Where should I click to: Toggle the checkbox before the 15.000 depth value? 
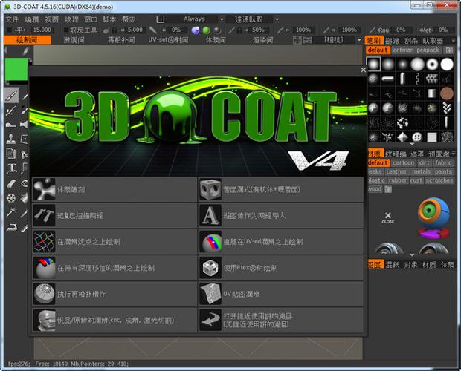(x=9, y=30)
